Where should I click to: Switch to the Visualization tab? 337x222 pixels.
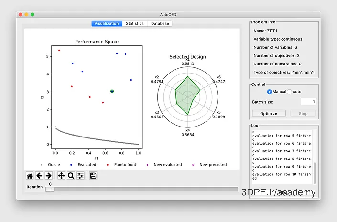click(107, 23)
